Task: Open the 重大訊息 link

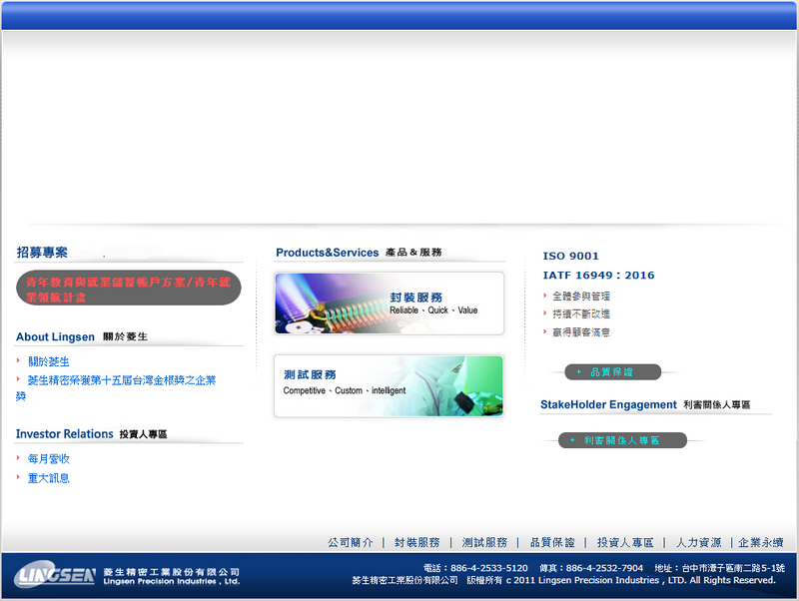Action: pos(48,478)
